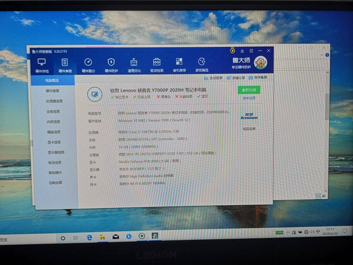Click the 保存截屏 save screenshot button

[258, 77]
